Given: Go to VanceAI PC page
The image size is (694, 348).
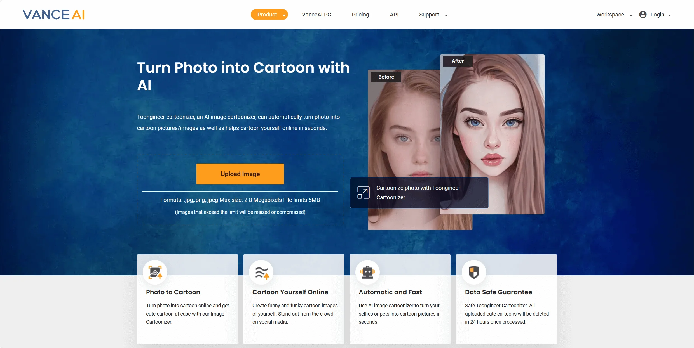Looking at the screenshot, I should (316, 15).
